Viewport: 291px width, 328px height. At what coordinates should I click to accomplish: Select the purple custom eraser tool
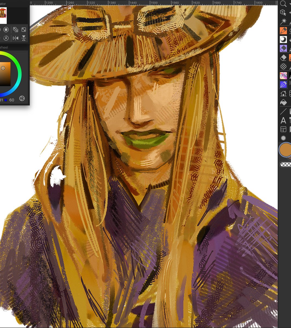(x=283, y=49)
